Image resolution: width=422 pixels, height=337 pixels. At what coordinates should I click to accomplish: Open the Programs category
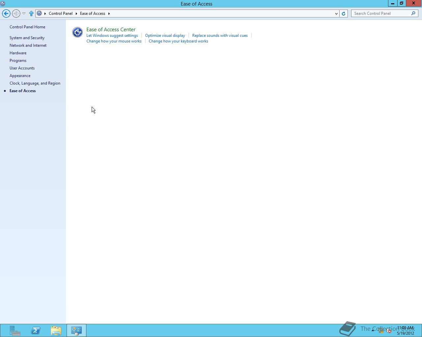click(18, 61)
